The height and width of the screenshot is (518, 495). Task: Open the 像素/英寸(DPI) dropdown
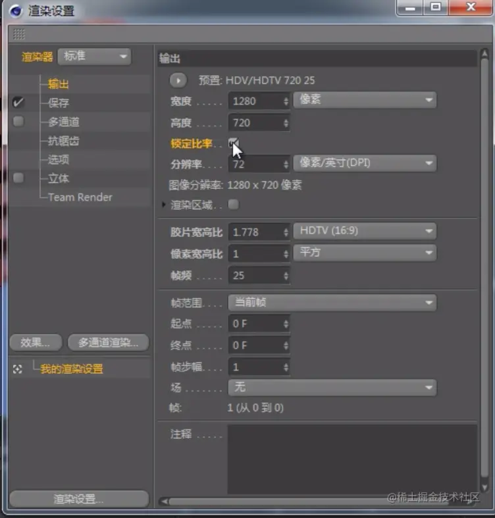[365, 163]
